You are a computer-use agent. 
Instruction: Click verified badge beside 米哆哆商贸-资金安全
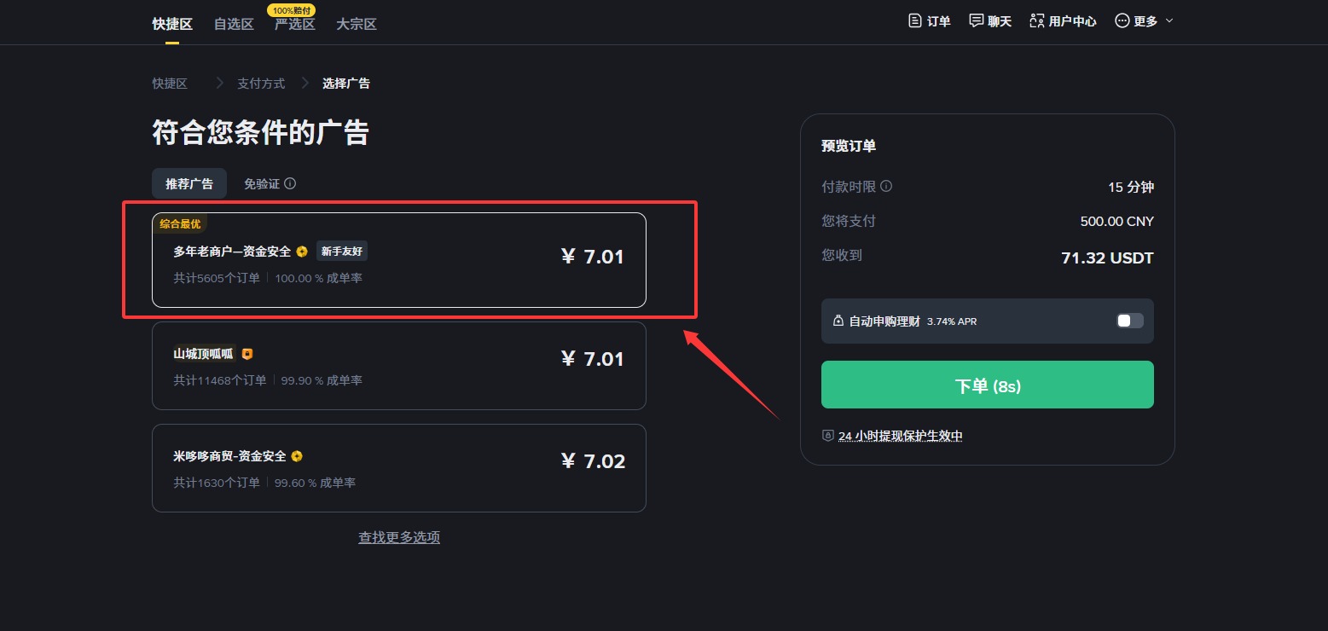297,456
